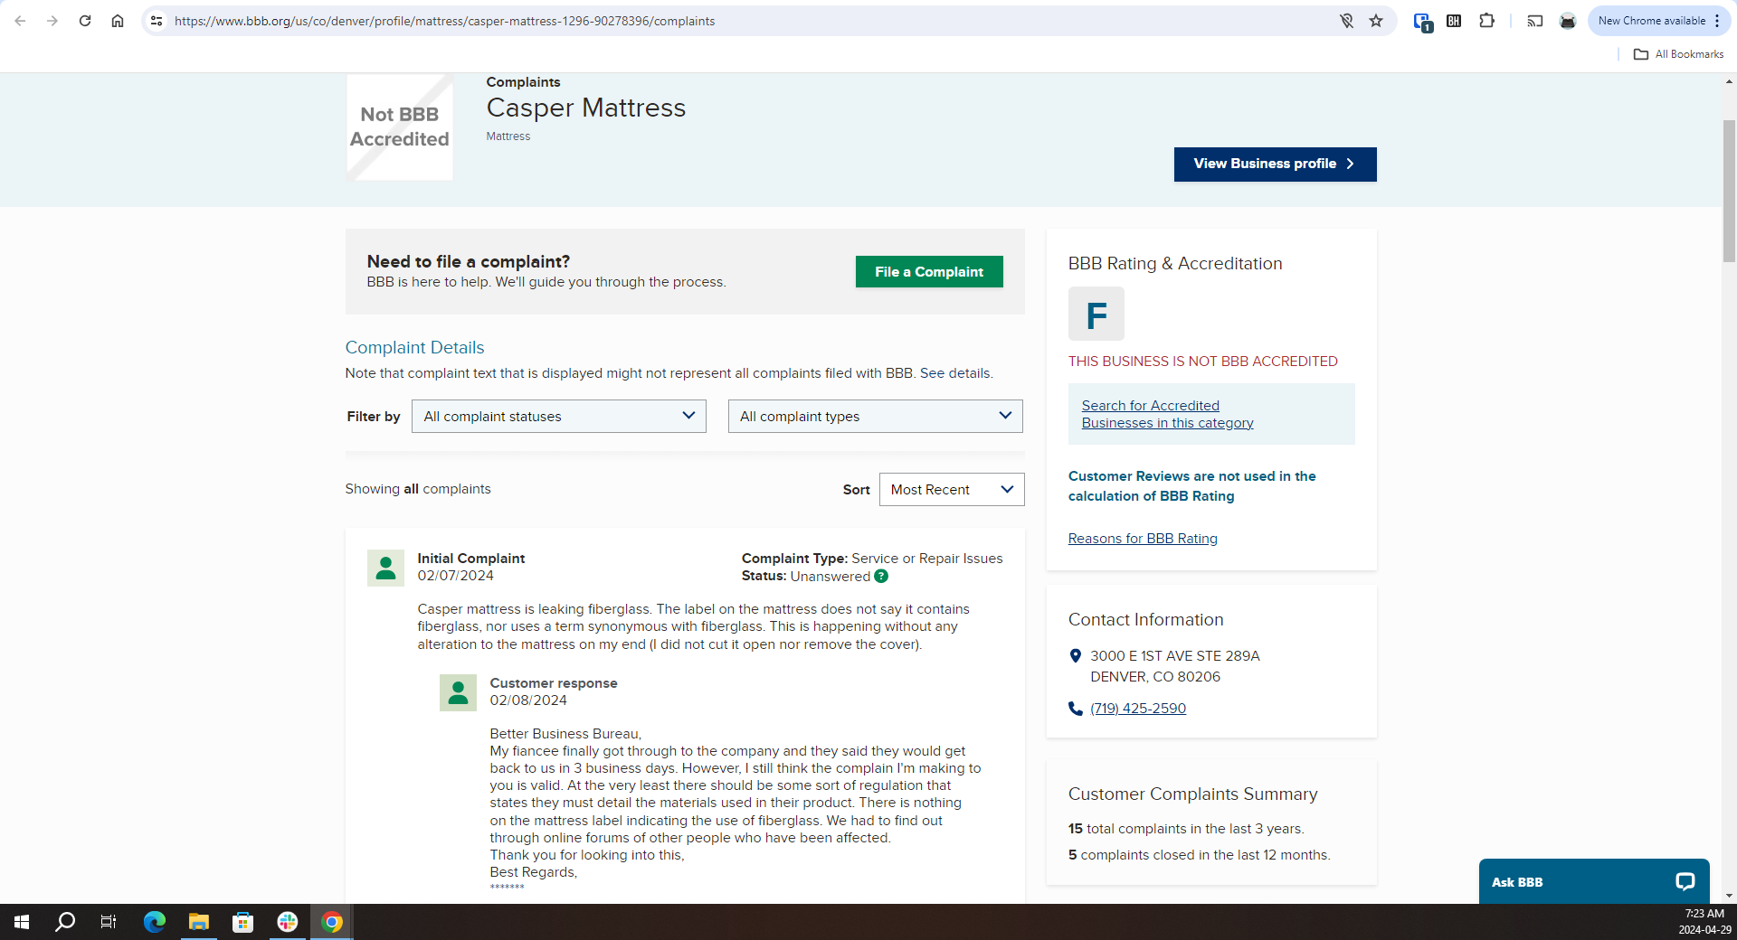Viewport: 1737px width, 940px height.
Task: Click the phone icon in Contact Information
Action: tap(1076, 709)
